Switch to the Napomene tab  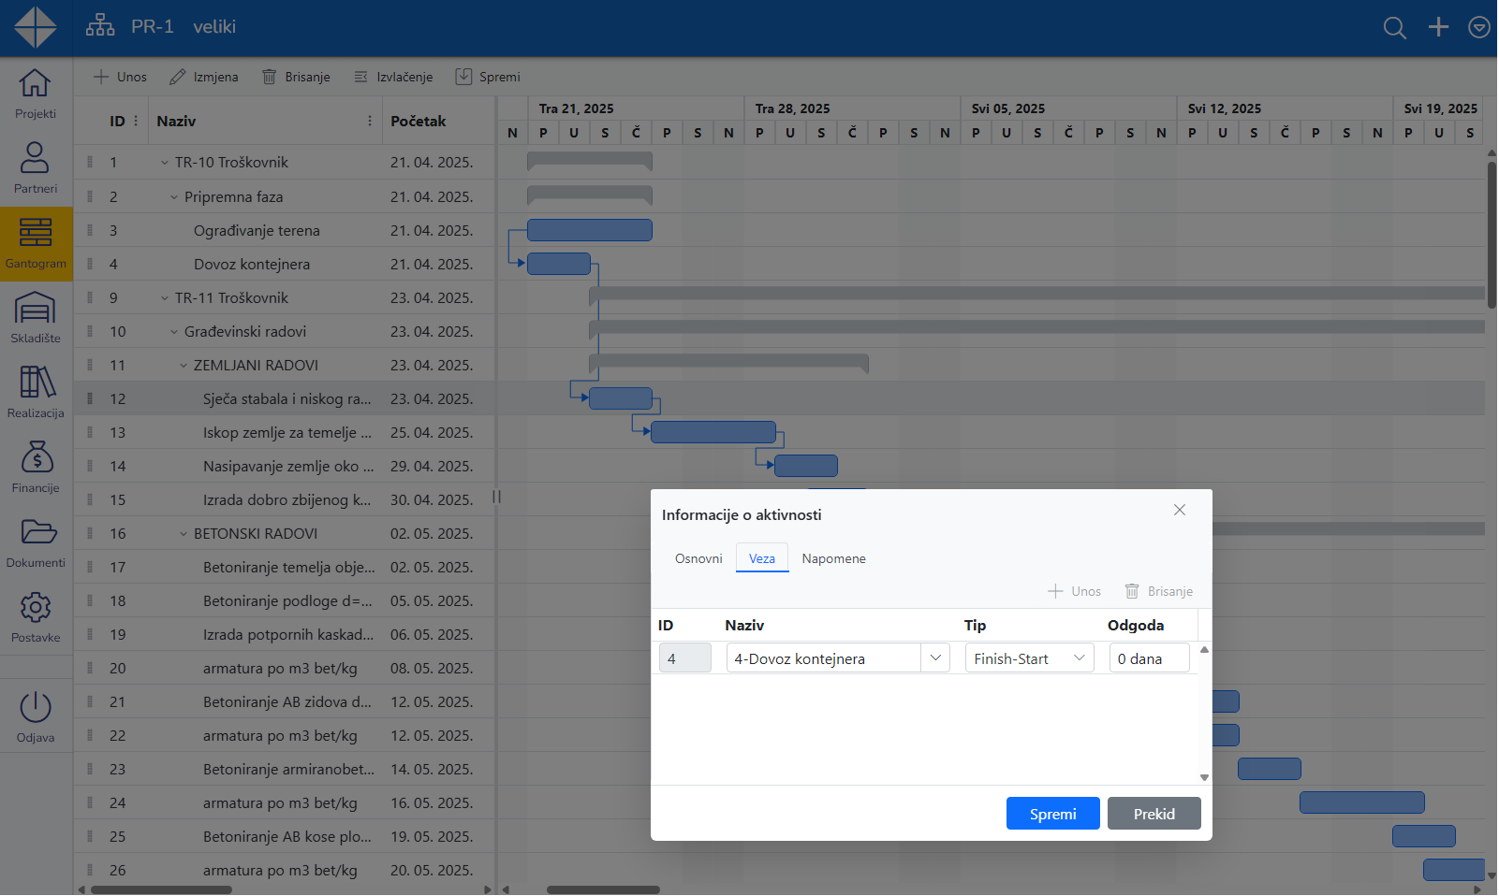click(x=833, y=558)
